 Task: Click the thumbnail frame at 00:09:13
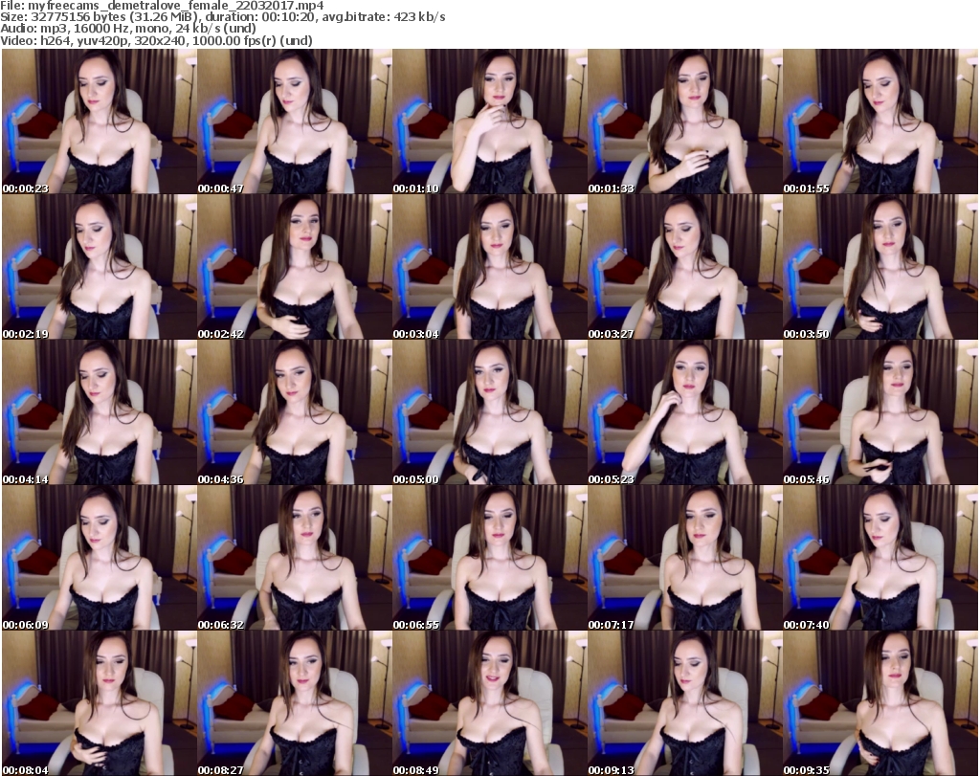[x=685, y=703]
